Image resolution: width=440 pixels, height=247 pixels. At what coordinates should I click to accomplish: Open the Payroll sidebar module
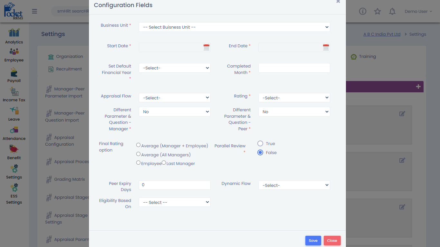[14, 75]
